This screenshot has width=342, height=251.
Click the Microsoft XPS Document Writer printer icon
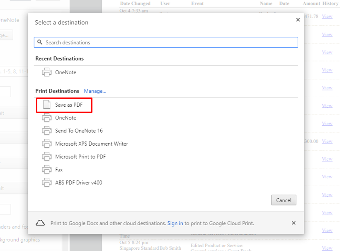(46, 144)
